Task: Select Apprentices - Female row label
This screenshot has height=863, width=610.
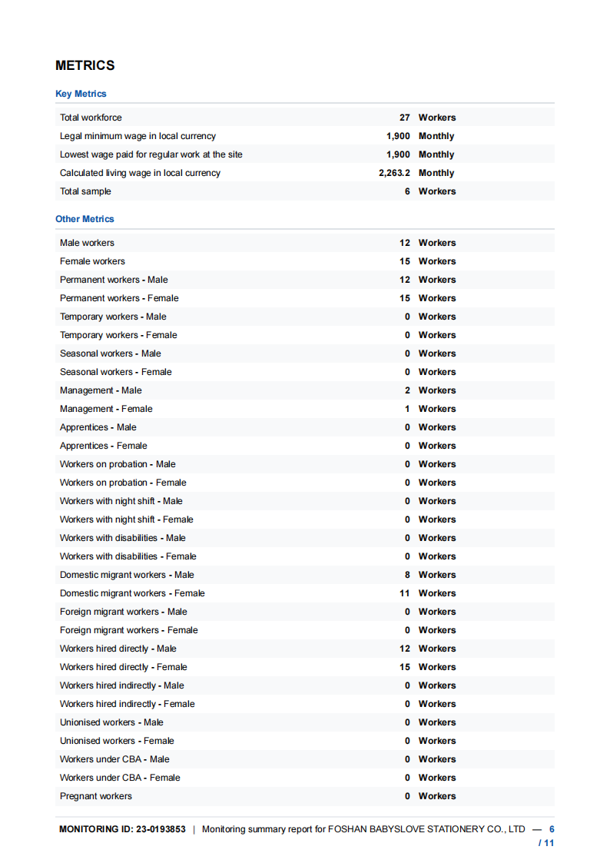Action: tap(104, 446)
